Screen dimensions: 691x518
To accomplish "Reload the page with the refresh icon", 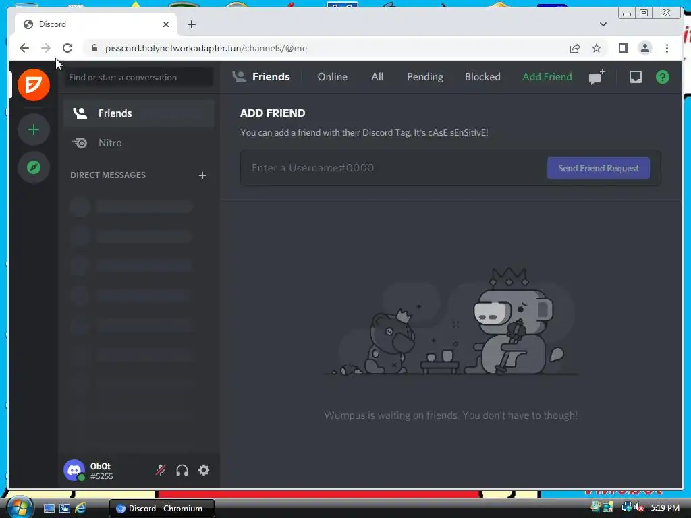I will click(67, 48).
